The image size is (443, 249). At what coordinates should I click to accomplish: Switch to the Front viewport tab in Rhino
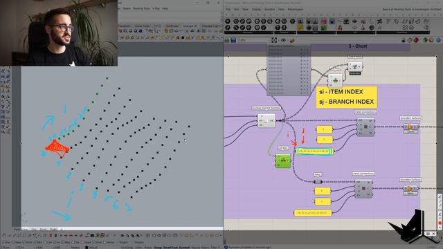point(43,229)
